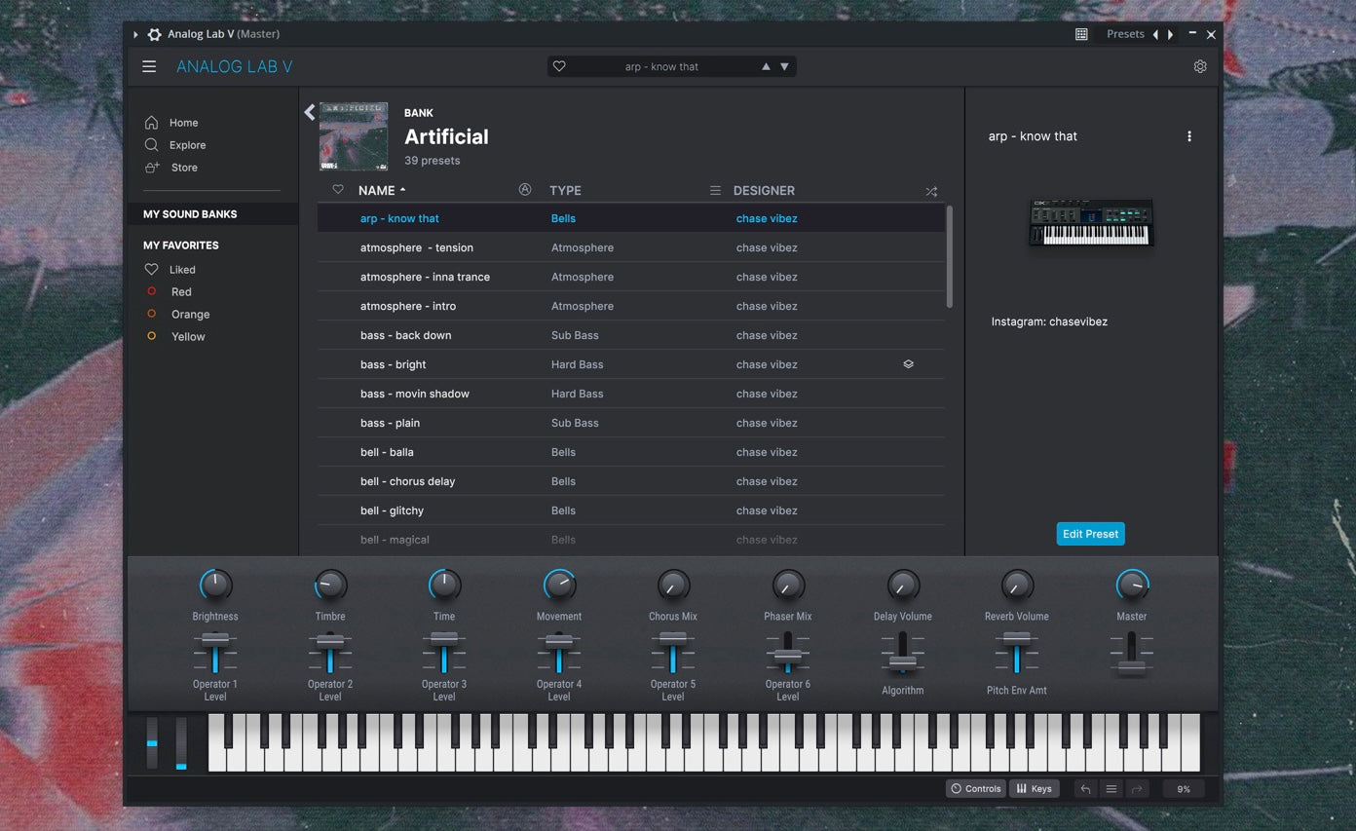Image resolution: width=1356 pixels, height=831 pixels.
Task: Open the list options icon beside DESIGNER
Action: coord(715,191)
